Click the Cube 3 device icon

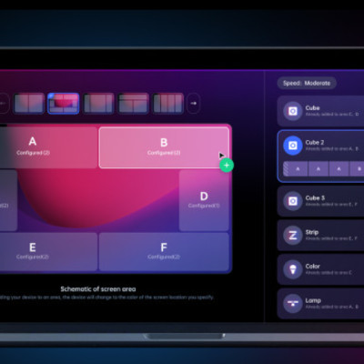point(293,201)
